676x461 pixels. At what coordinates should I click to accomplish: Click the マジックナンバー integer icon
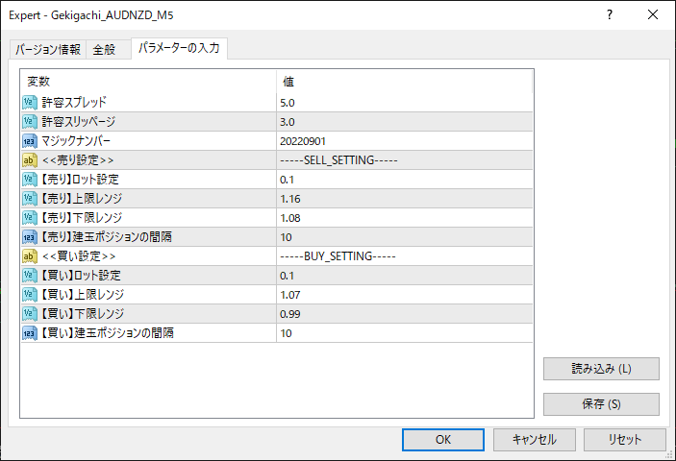(x=30, y=140)
